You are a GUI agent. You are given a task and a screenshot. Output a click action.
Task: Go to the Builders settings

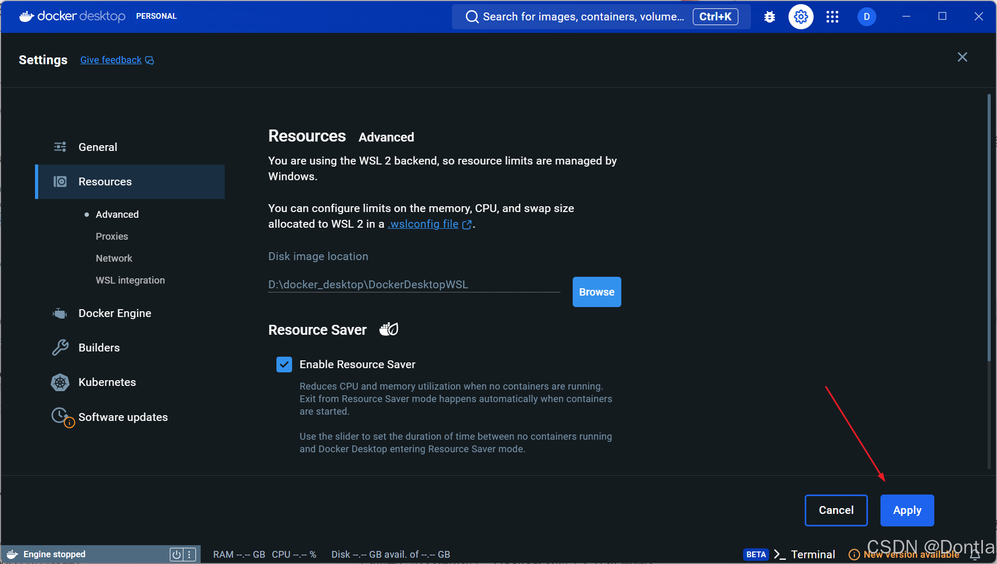click(x=130, y=348)
